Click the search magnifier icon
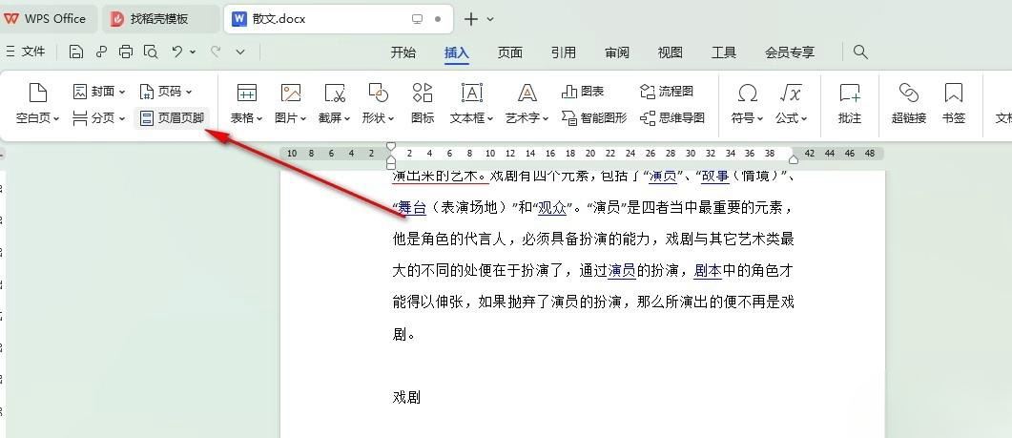The width and height of the screenshot is (1012, 438). [x=860, y=52]
